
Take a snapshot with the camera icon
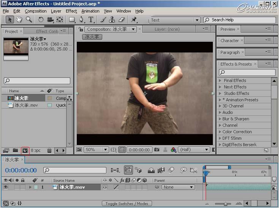pos(157,150)
